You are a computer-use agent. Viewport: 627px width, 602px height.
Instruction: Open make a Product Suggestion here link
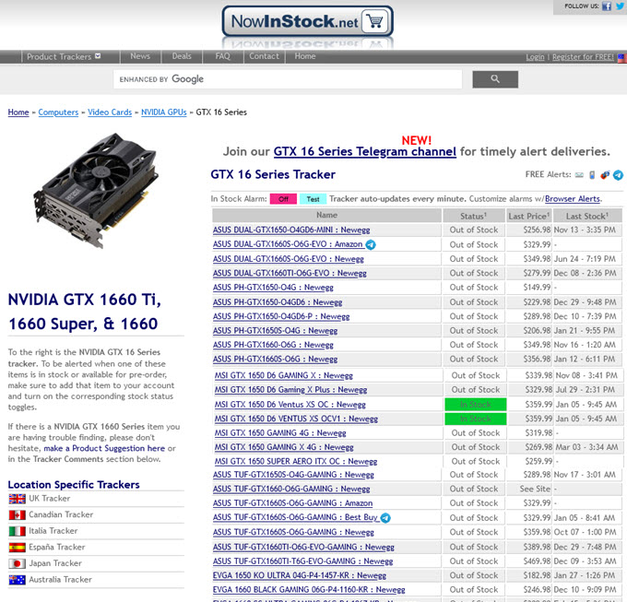(104, 448)
